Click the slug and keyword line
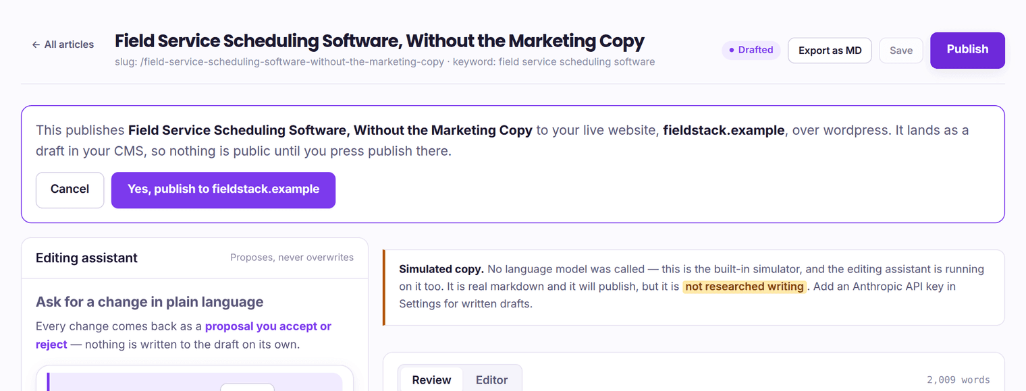Image resolution: width=1026 pixels, height=391 pixels. click(385, 62)
